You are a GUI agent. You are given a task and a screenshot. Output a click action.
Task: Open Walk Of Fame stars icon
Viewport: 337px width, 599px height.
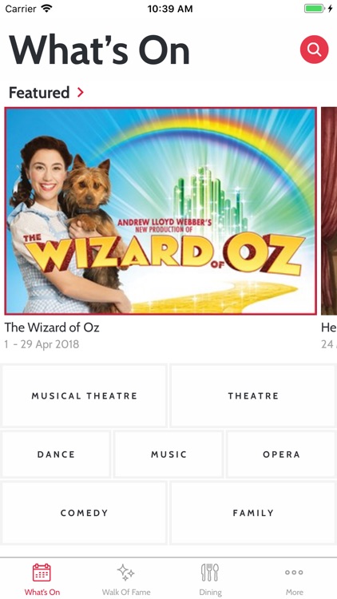coord(125,573)
